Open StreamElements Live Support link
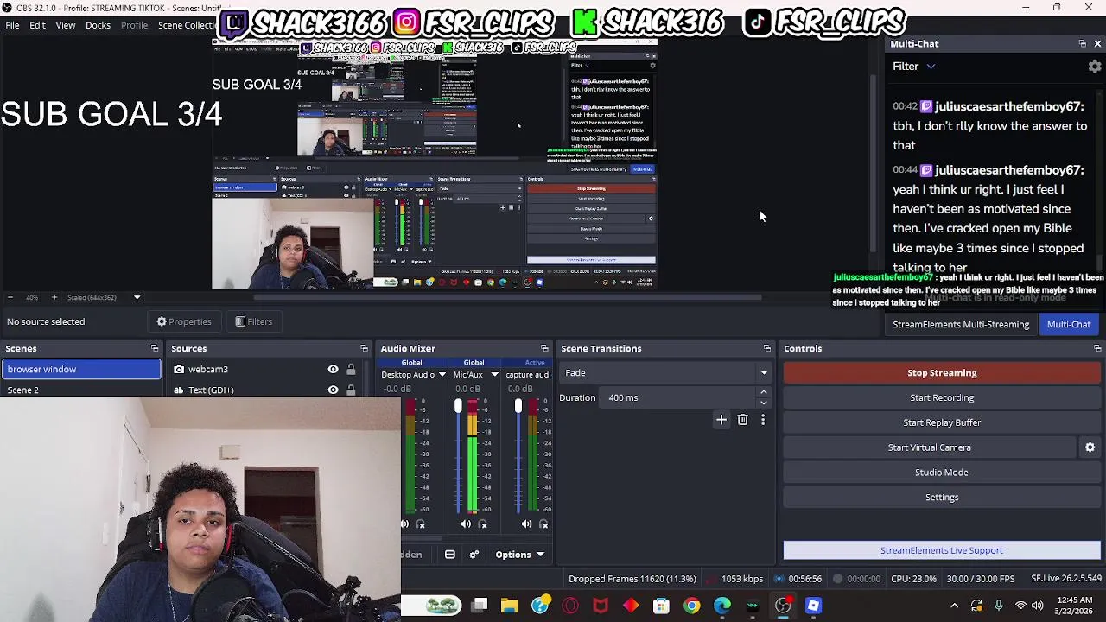 point(942,550)
